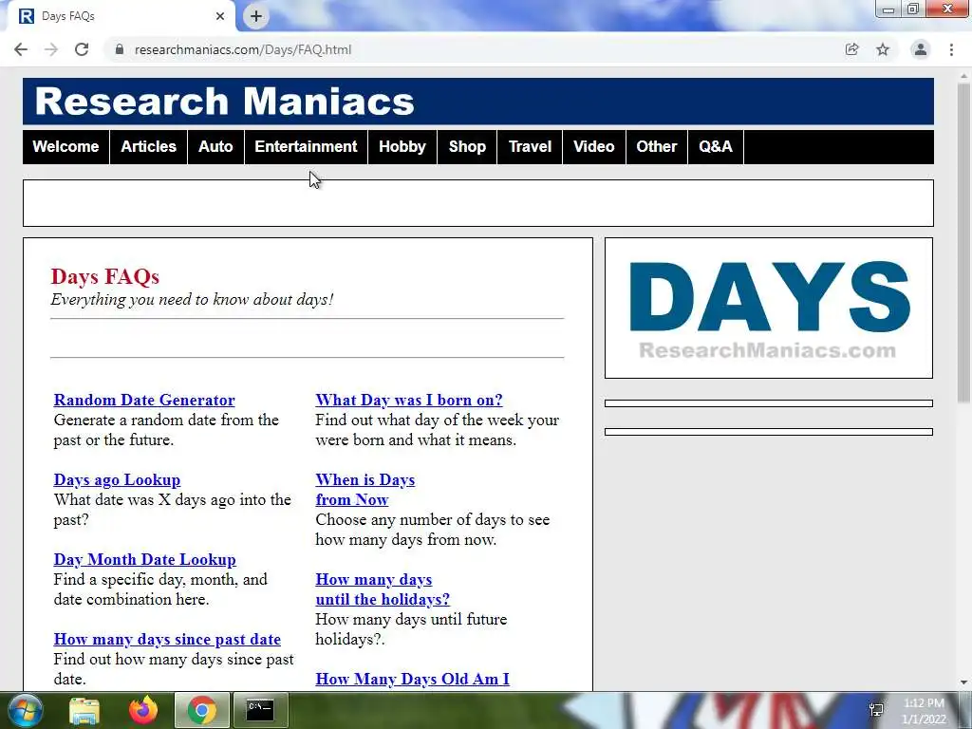Open the Random Date Generator link
Viewport: 972px width, 729px height.
pyautogui.click(x=144, y=400)
